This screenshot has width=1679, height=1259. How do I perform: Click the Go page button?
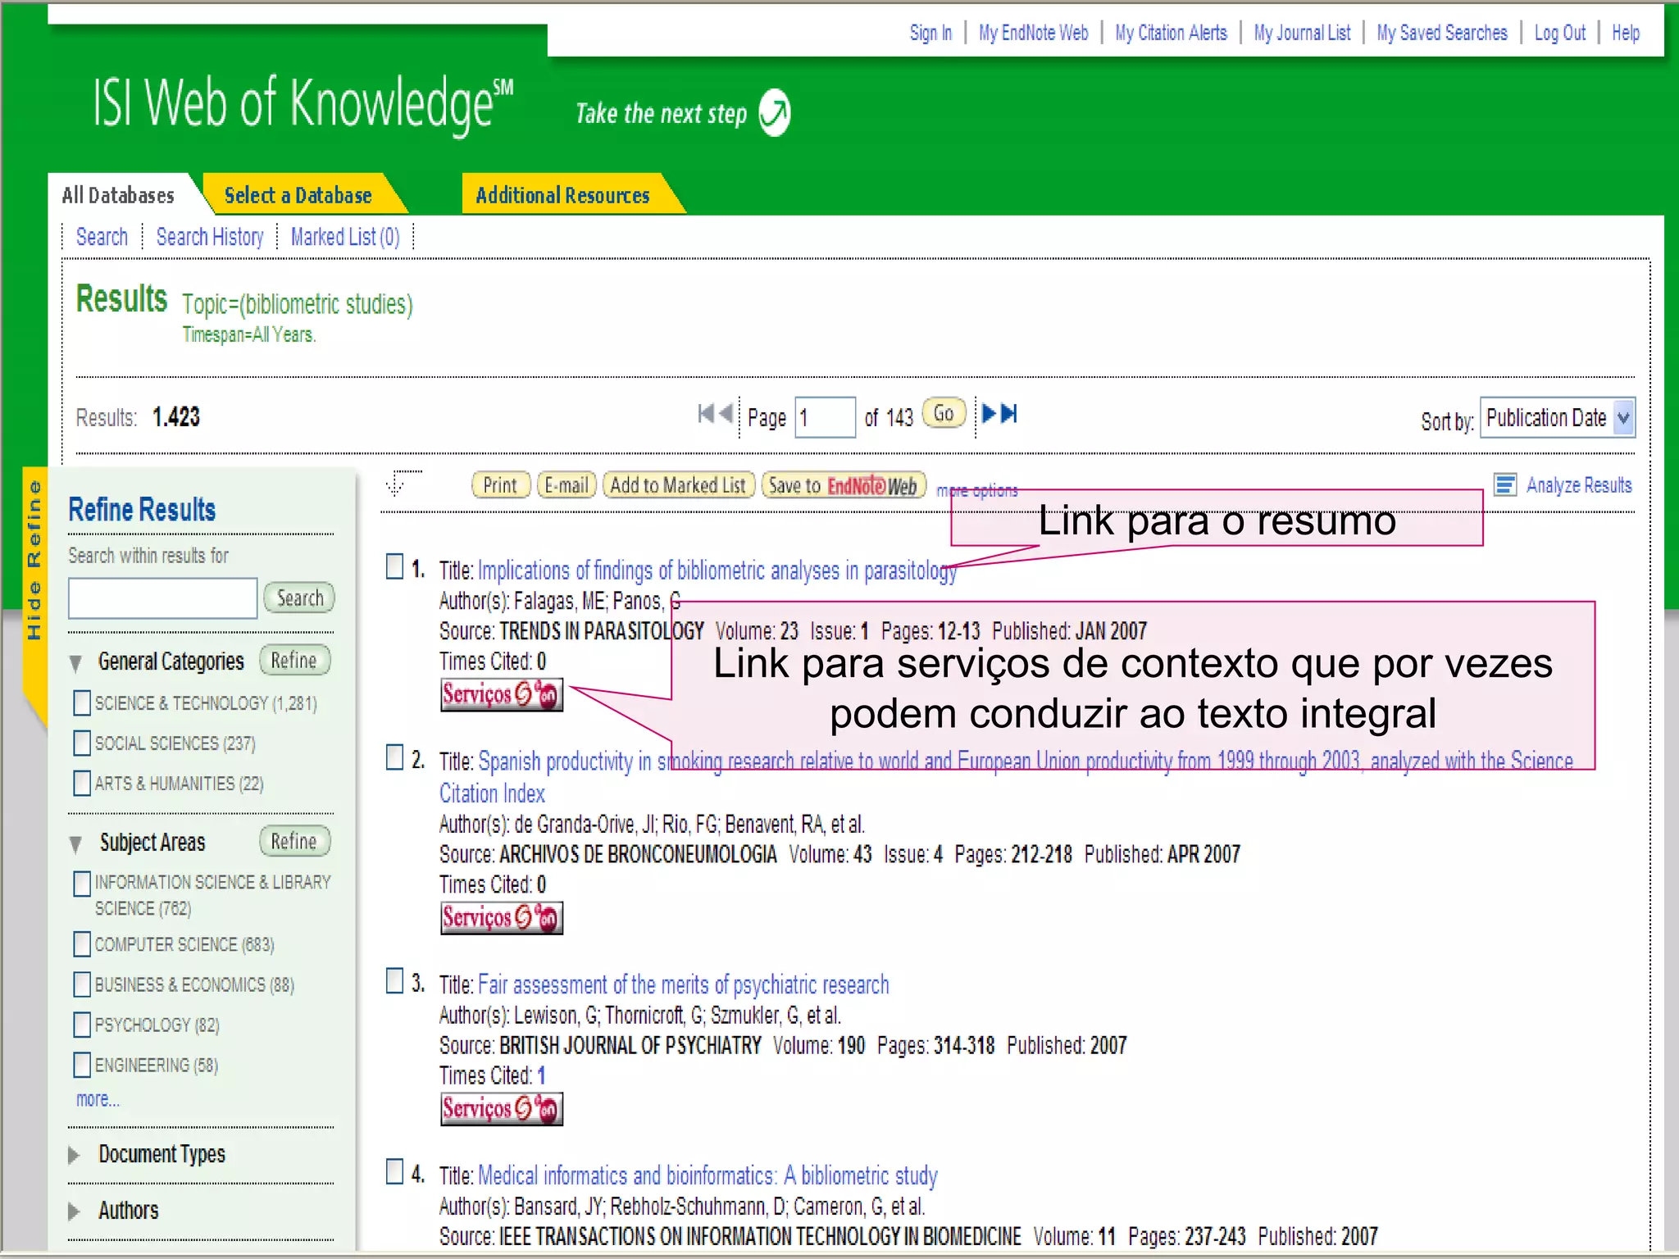click(944, 413)
